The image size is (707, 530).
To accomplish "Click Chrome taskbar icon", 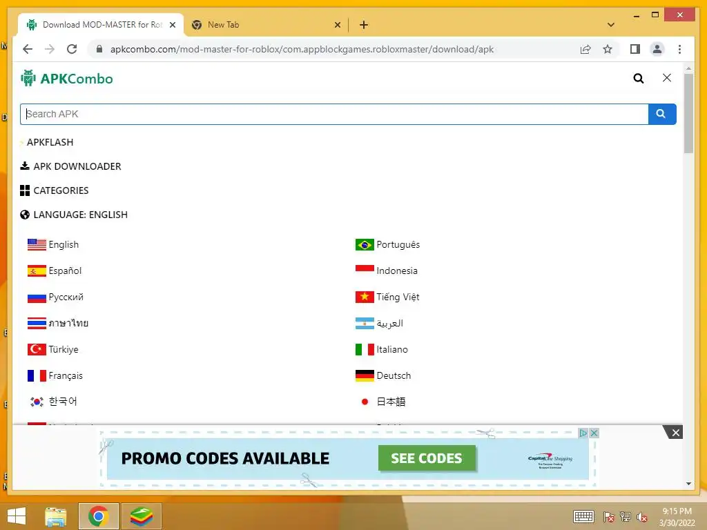I will tap(98, 516).
